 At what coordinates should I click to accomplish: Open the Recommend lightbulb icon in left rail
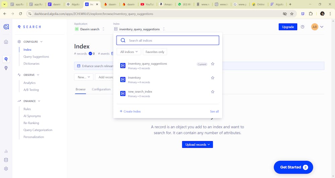tap(6, 68)
